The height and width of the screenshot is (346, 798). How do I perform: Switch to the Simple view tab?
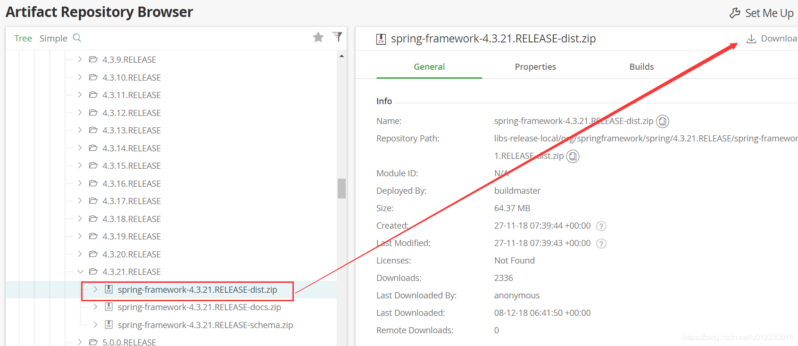pos(53,38)
